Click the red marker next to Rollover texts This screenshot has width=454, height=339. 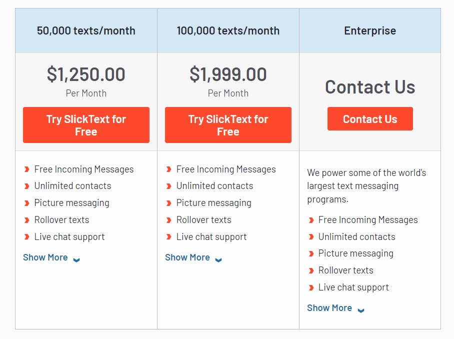point(27,220)
